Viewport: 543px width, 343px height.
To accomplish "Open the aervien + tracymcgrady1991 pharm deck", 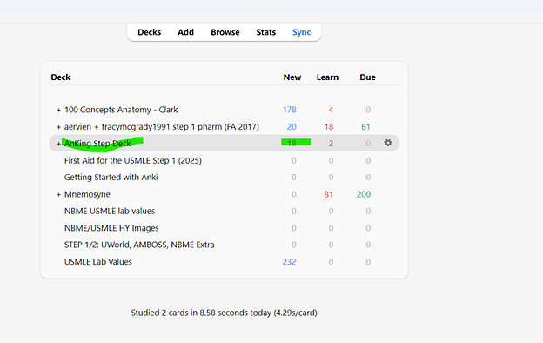I will pyautogui.click(x=161, y=127).
